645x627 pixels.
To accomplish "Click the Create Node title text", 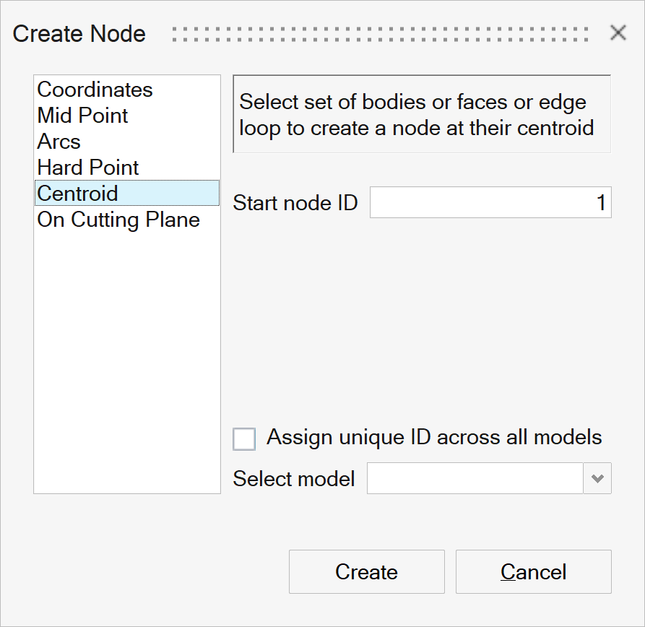I will click(79, 34).
